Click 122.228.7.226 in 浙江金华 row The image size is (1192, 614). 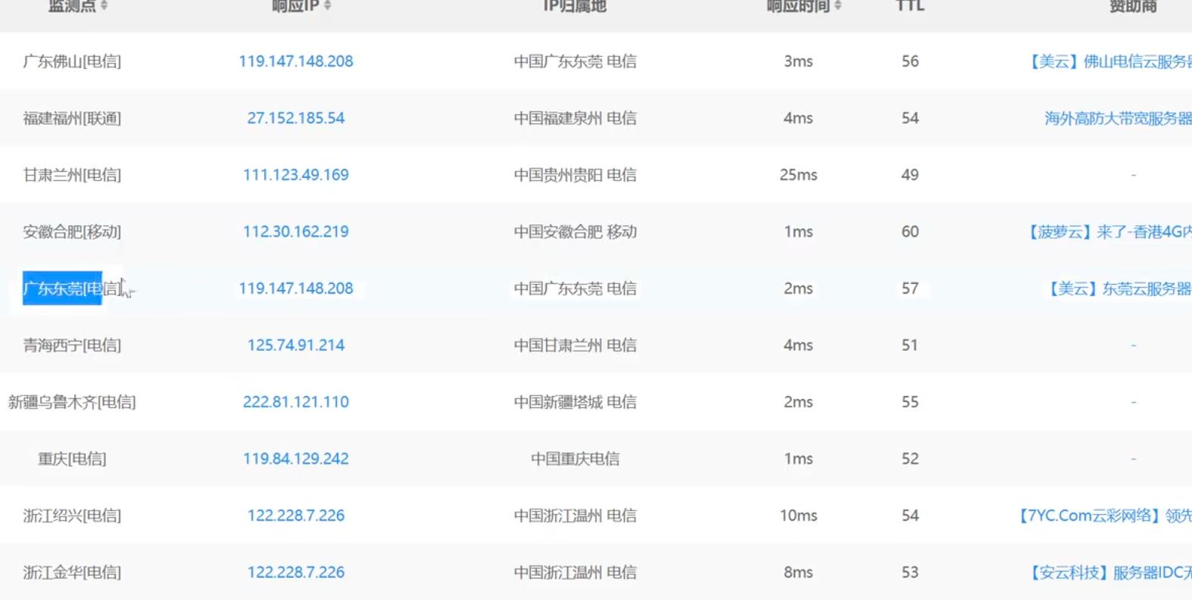pyautogui.click(x=295, y=572)
